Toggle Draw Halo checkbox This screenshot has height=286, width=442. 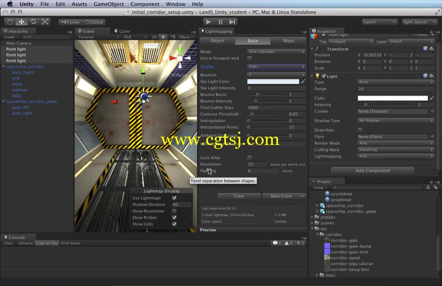pyautogui.click(x=360, y=130)
